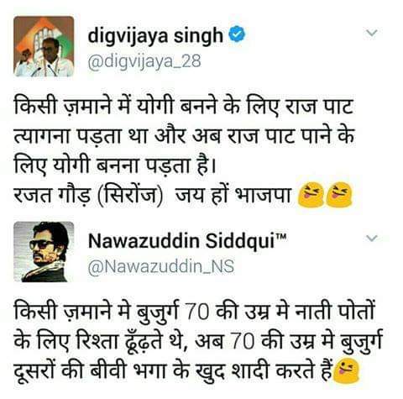Select the text रजत गौड़ (सिरोंज)
The height and width of the screenshot is (399, 403).
coord(88,195)
